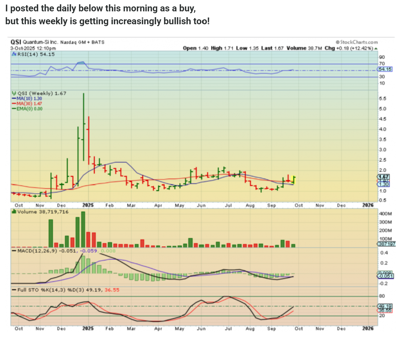Click the 49.19 tag on stochastic axis

pyautogui.click(x=385, y=306)
